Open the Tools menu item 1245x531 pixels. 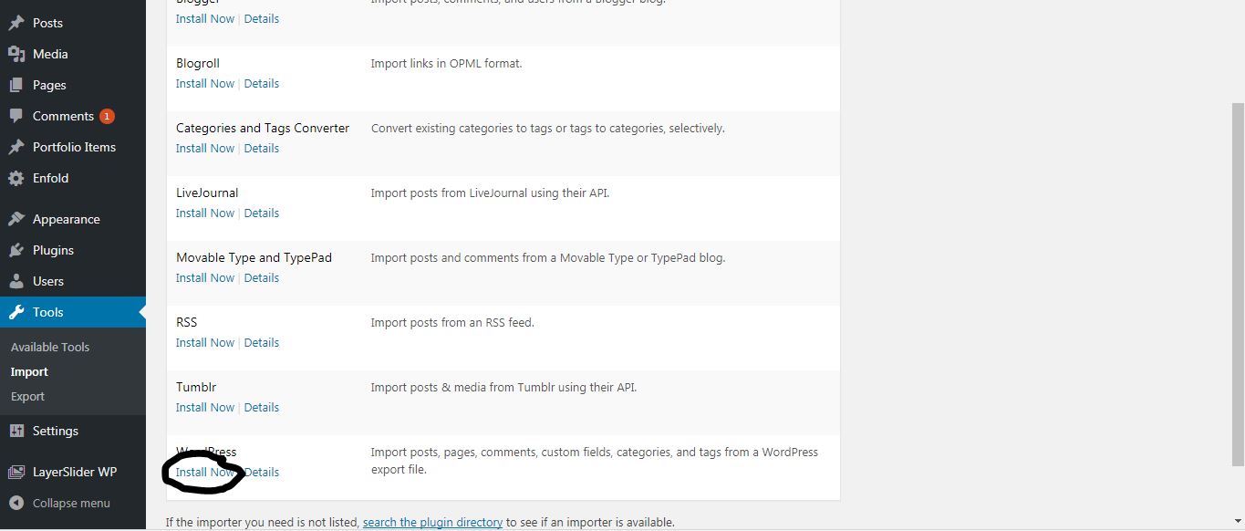(x=73, y=312)
